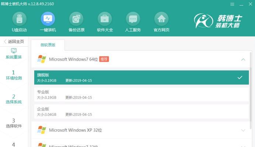Click the red 推荐 badge

coord(104,59)
